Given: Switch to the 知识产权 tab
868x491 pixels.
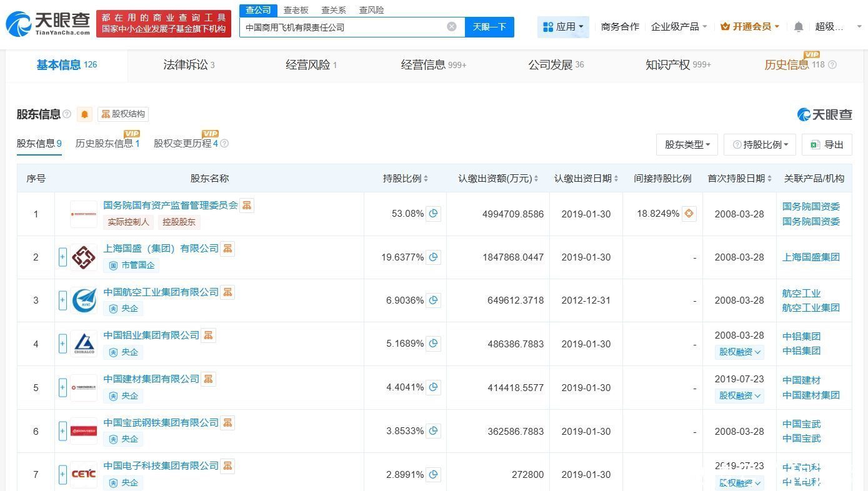Looking at the screenshot, I should (677, 65).
